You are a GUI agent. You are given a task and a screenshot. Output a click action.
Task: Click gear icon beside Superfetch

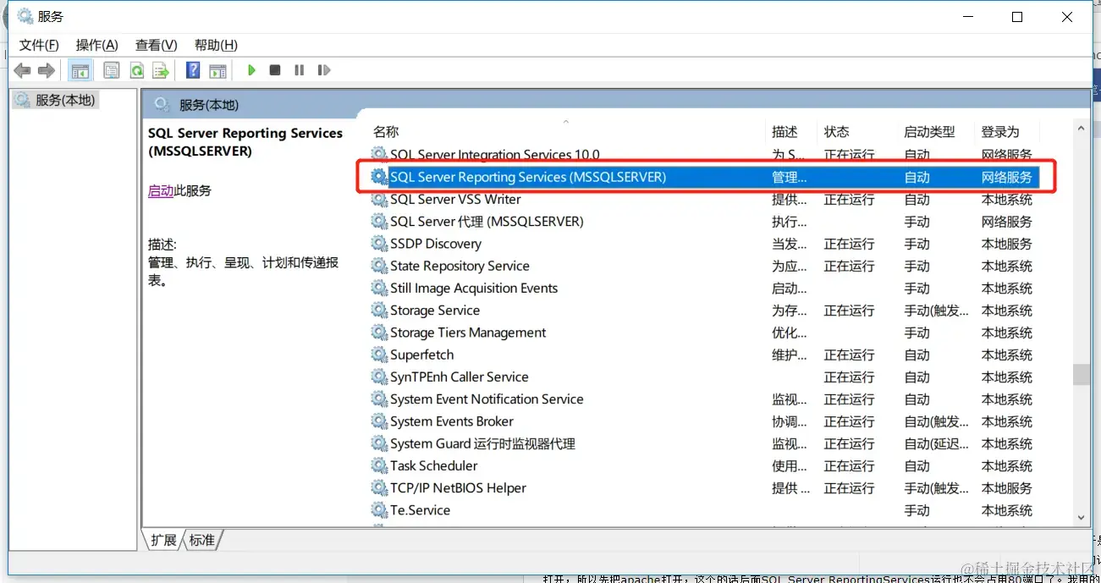coord(379,355)
